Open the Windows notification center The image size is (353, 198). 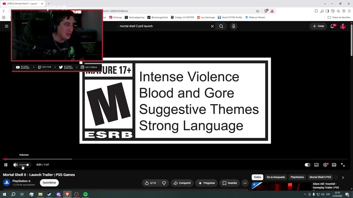(347, 194)
